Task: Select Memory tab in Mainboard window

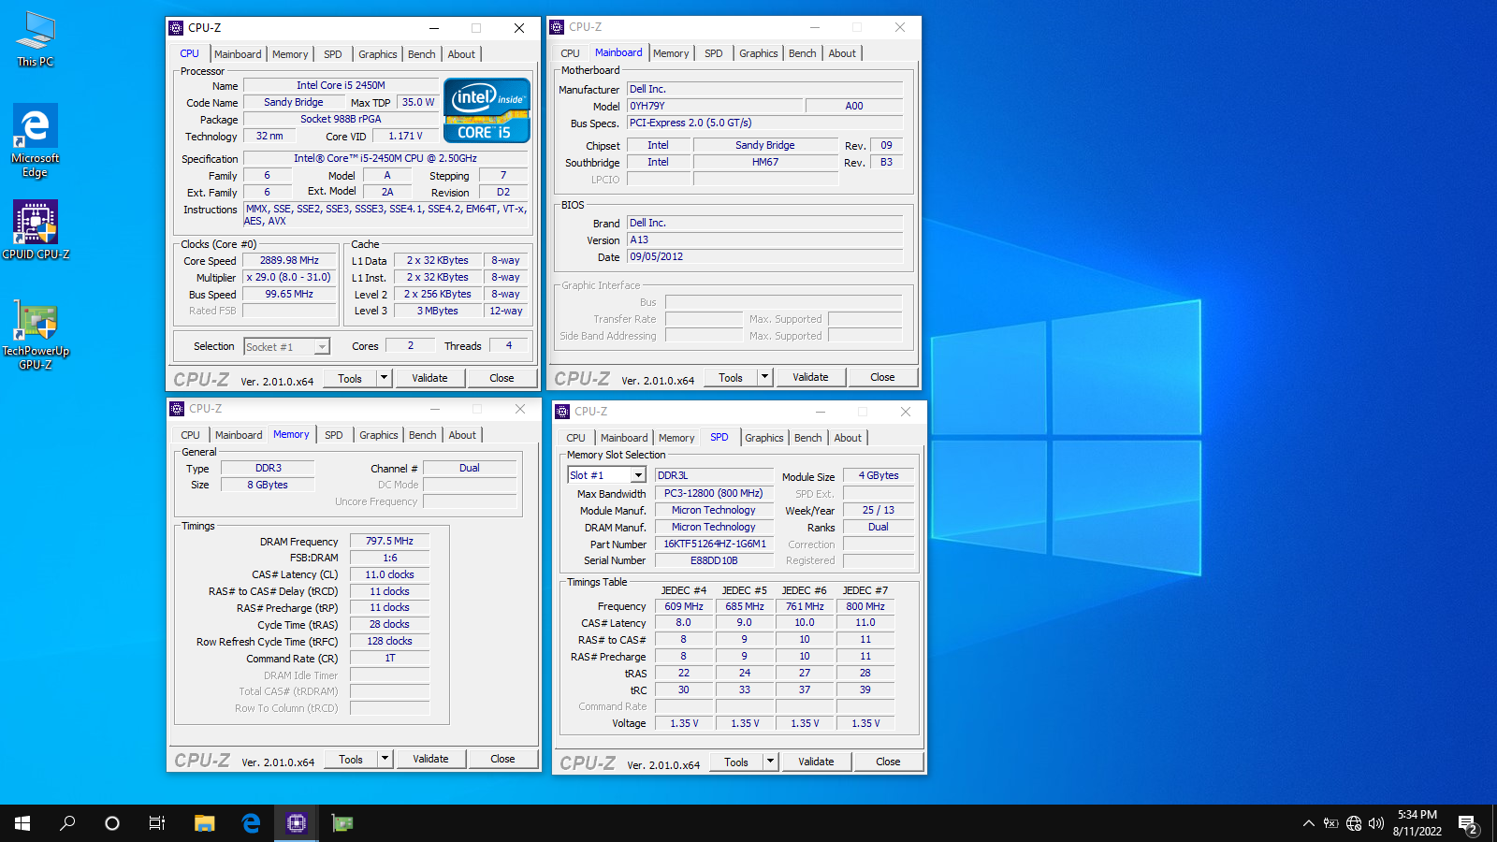Action: click(671, 53)
